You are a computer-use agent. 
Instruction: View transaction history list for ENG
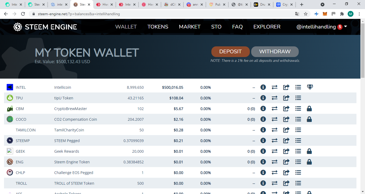[x=298, y=162]
